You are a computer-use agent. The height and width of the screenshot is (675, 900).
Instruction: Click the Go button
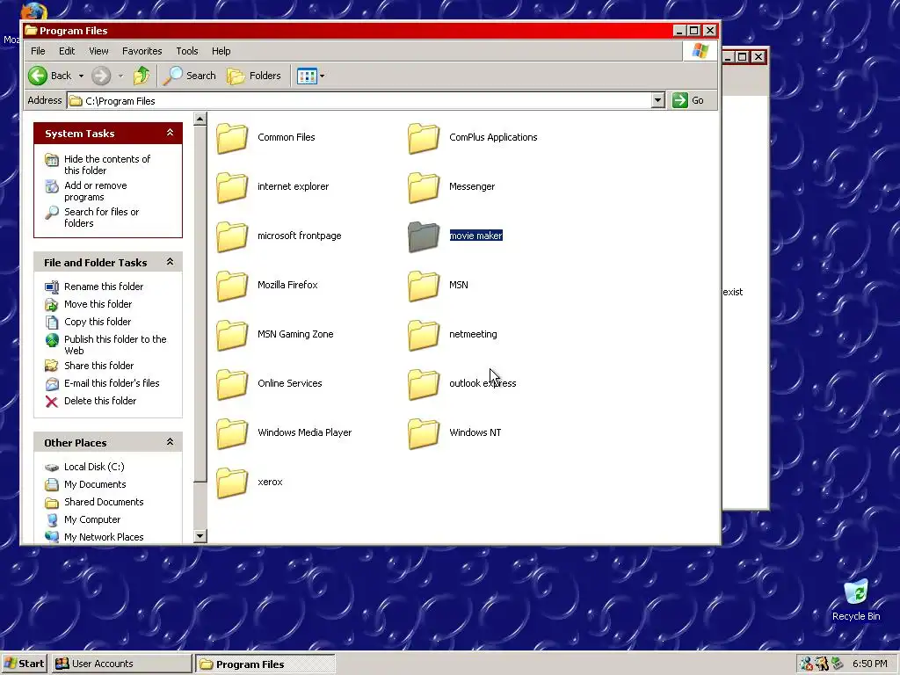[x=689, y=100]
